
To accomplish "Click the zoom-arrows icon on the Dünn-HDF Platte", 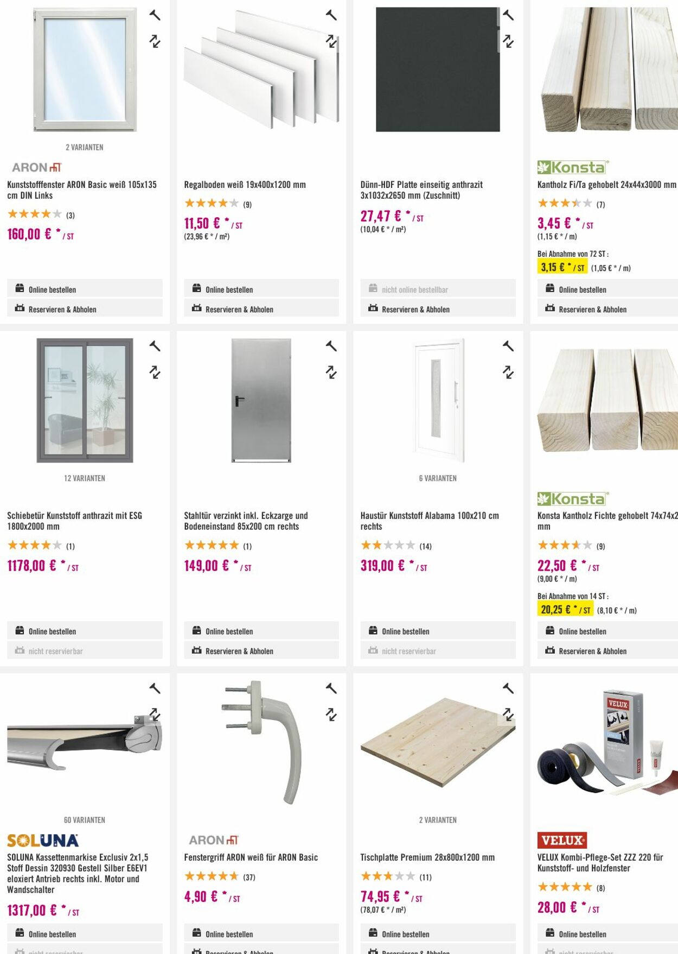I will point(508,40).
